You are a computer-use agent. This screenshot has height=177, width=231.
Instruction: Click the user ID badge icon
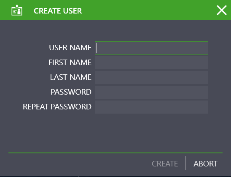17,10
